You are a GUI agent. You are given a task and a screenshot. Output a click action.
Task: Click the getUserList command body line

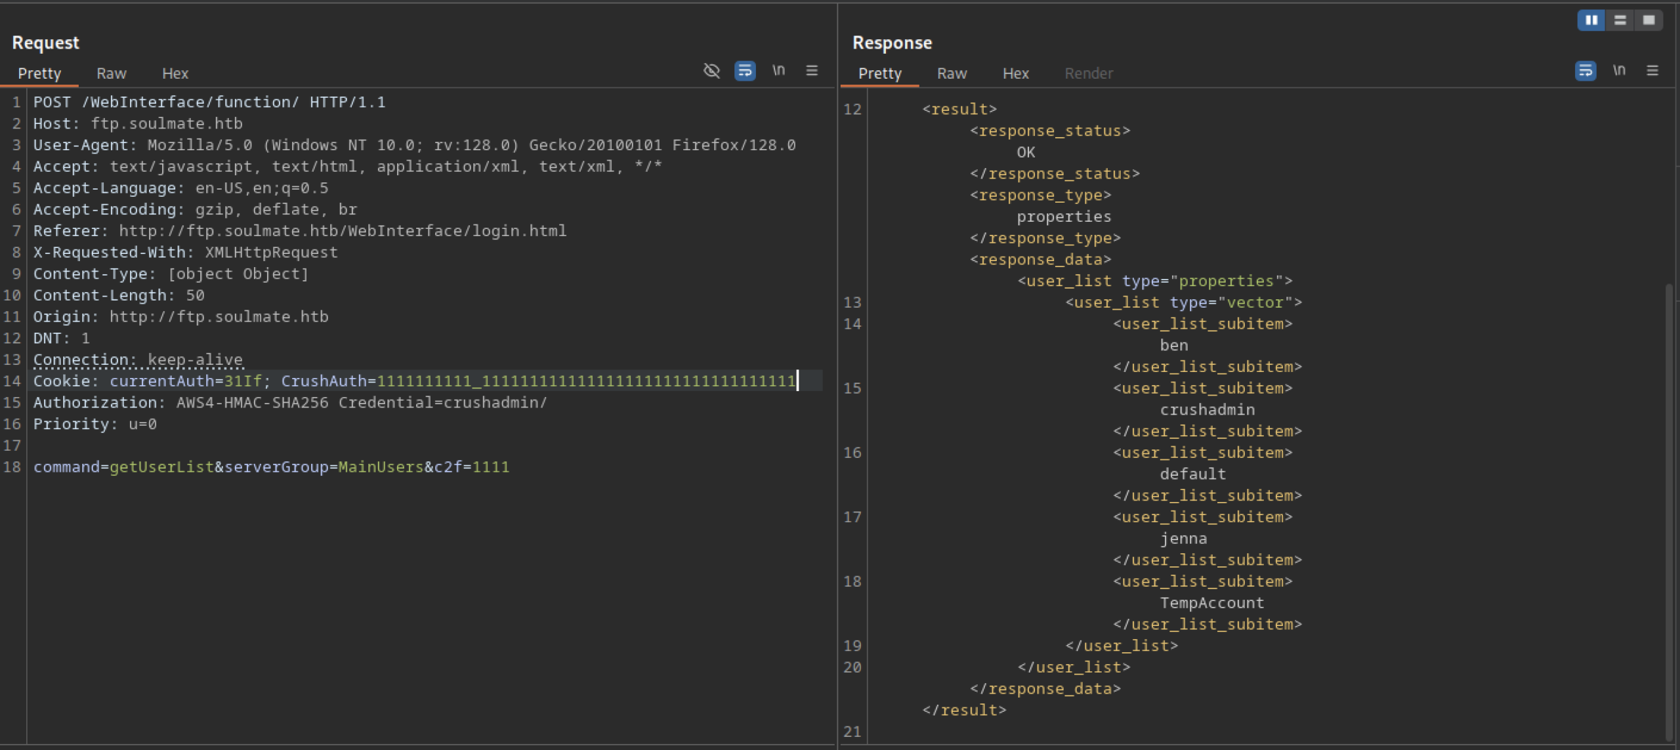tap(271, 467)
